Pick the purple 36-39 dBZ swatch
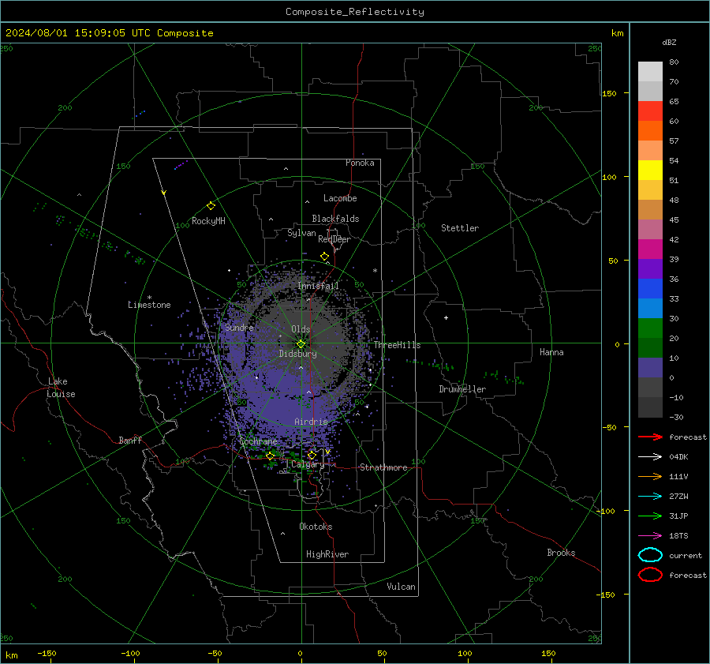710x664 pixels. click(650, 269)
